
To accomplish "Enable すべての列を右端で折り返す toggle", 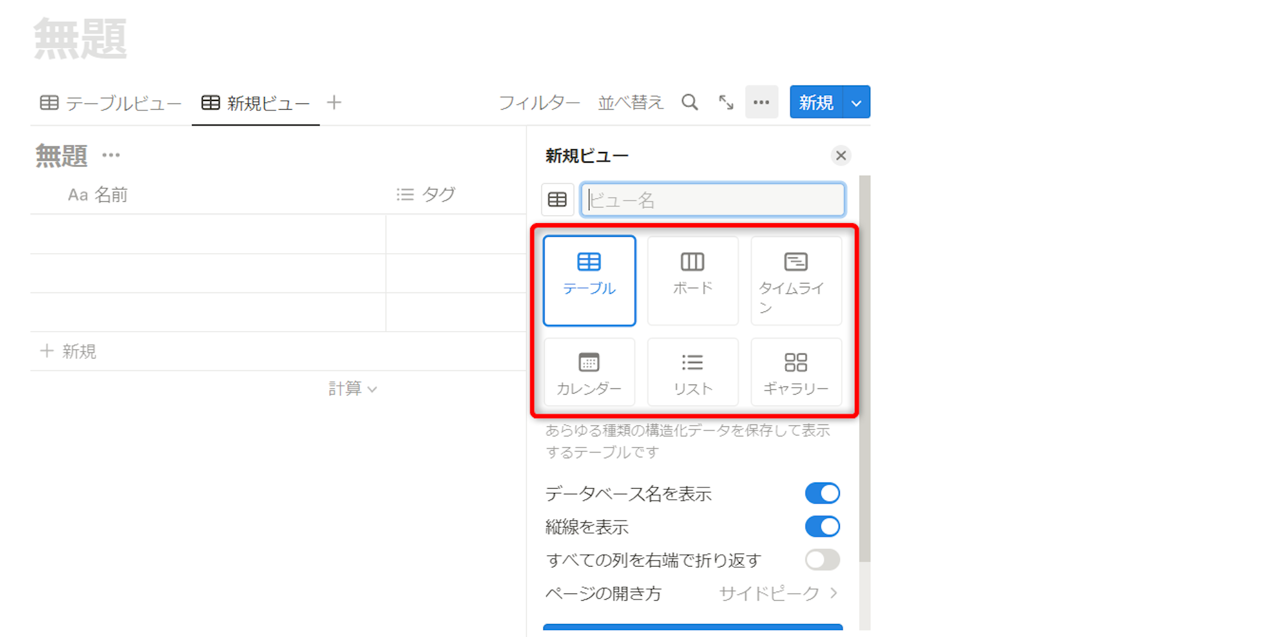I will coord(822,560).
